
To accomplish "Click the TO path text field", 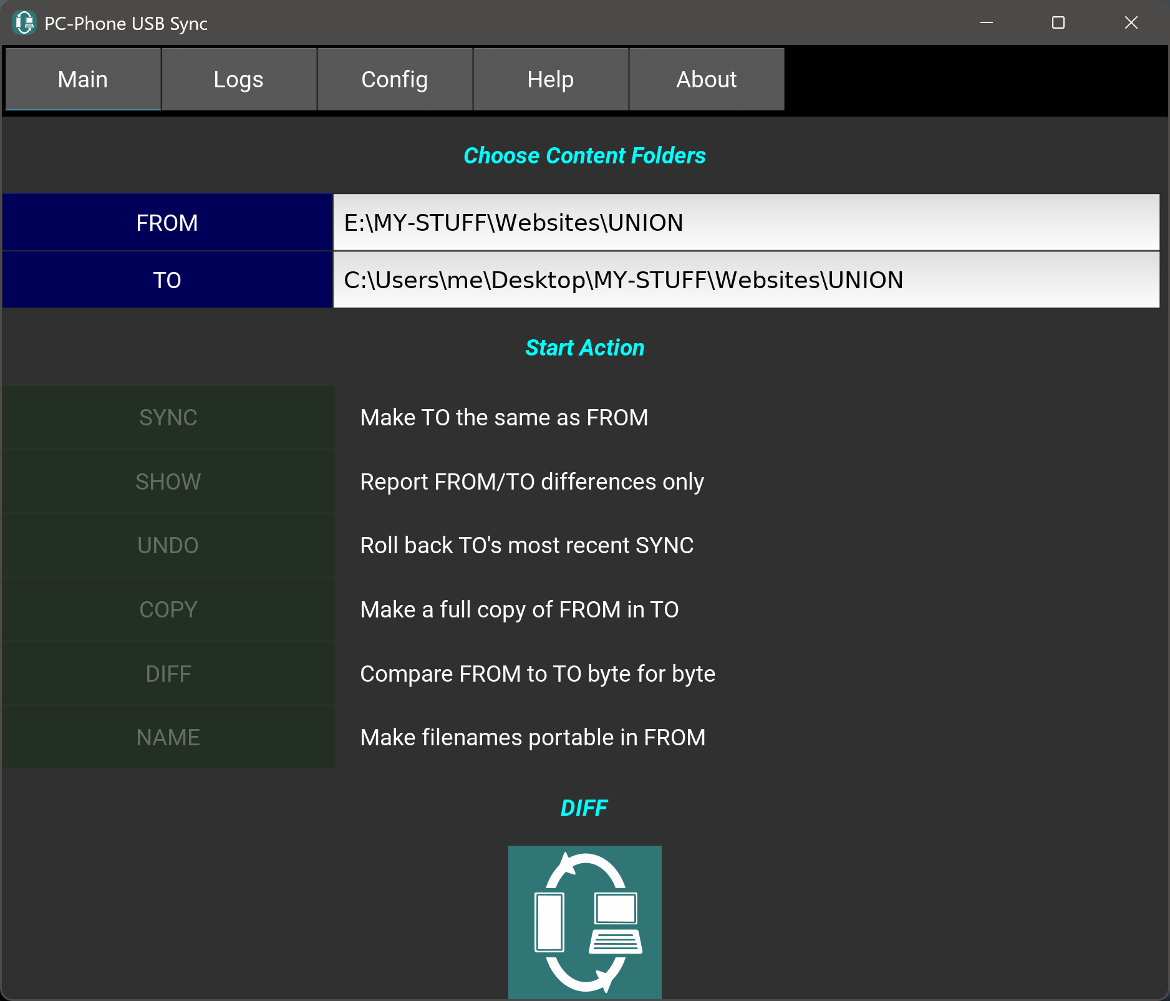I will click(746, 280).
